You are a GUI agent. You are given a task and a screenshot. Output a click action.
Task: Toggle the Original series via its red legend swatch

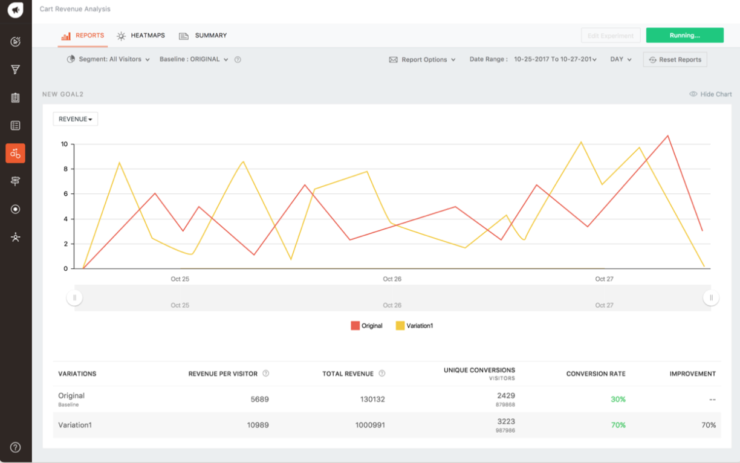(355, 326)
